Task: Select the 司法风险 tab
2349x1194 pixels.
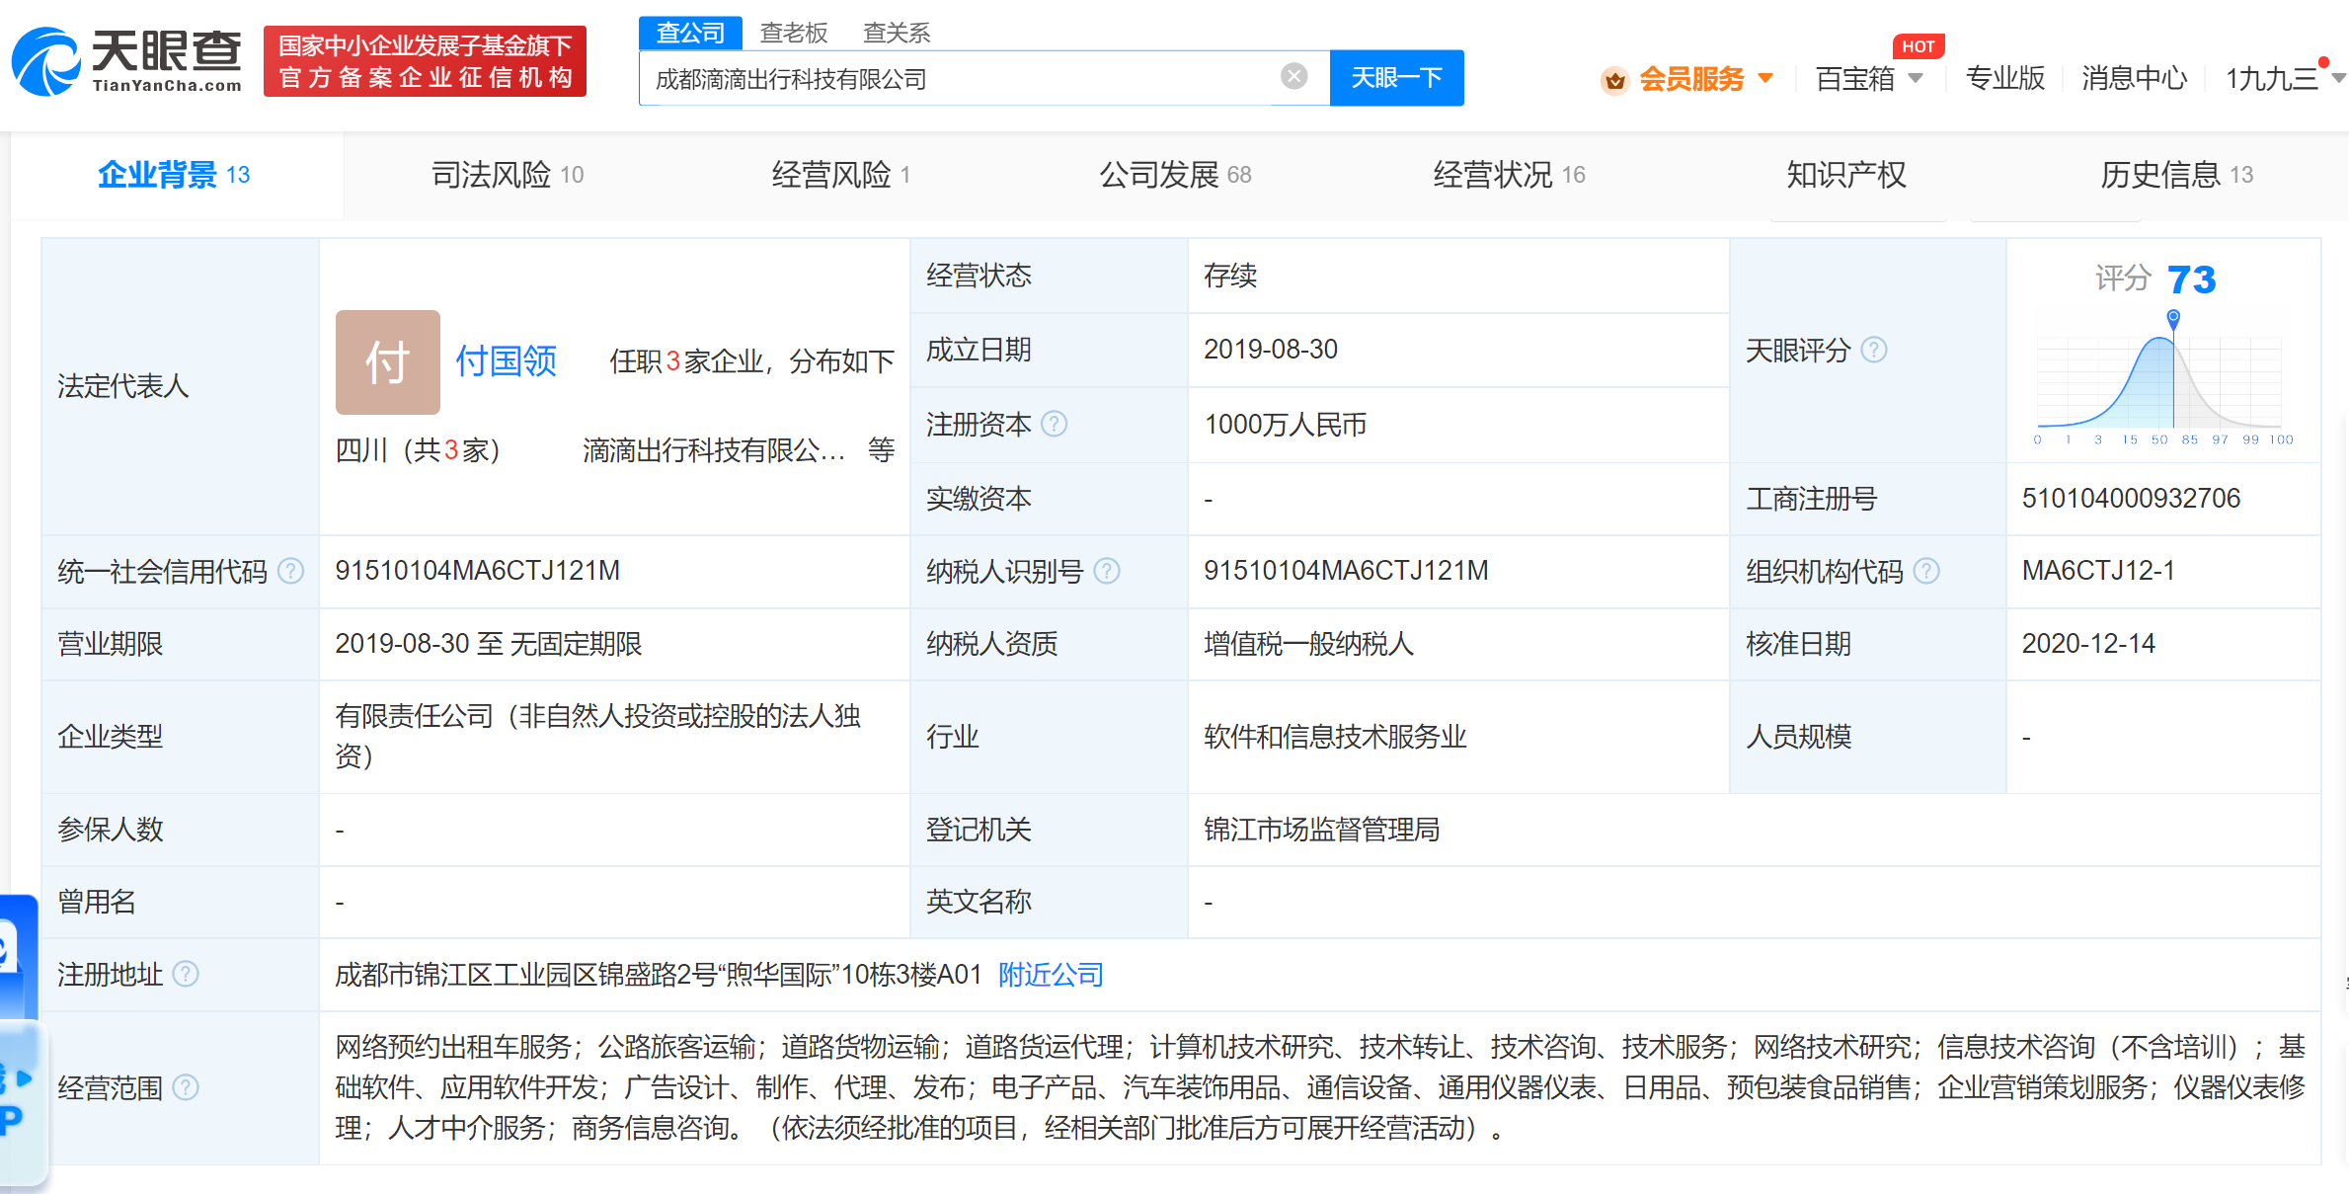Action: click(x=508, y=175)
